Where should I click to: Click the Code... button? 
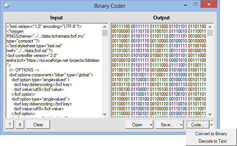[197, 124]
